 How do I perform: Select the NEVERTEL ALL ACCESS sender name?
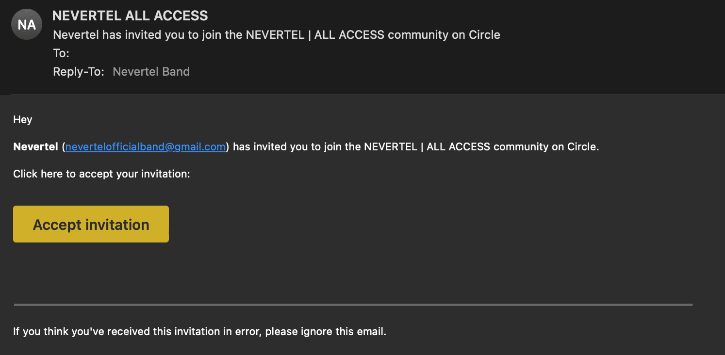click(x=130, y=16)
